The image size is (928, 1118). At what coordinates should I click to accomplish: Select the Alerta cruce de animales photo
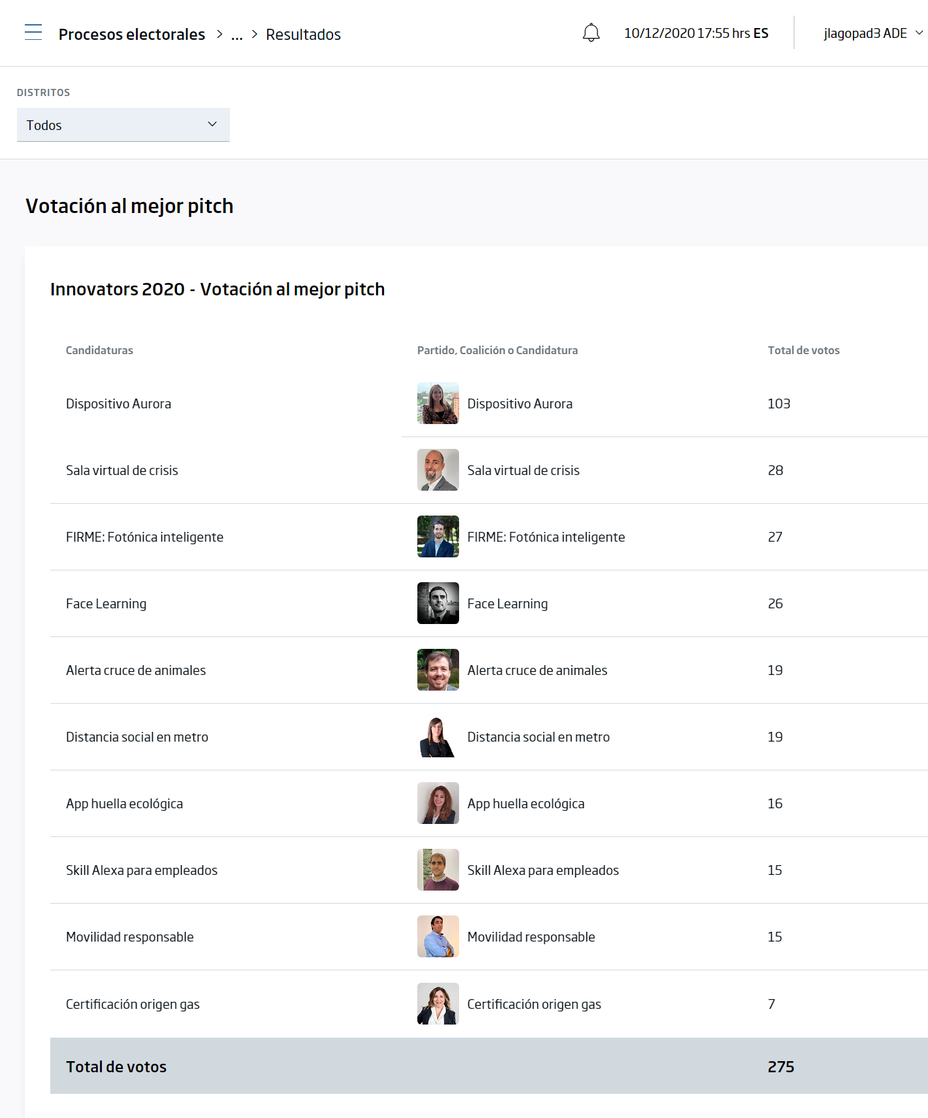point(438,670)
